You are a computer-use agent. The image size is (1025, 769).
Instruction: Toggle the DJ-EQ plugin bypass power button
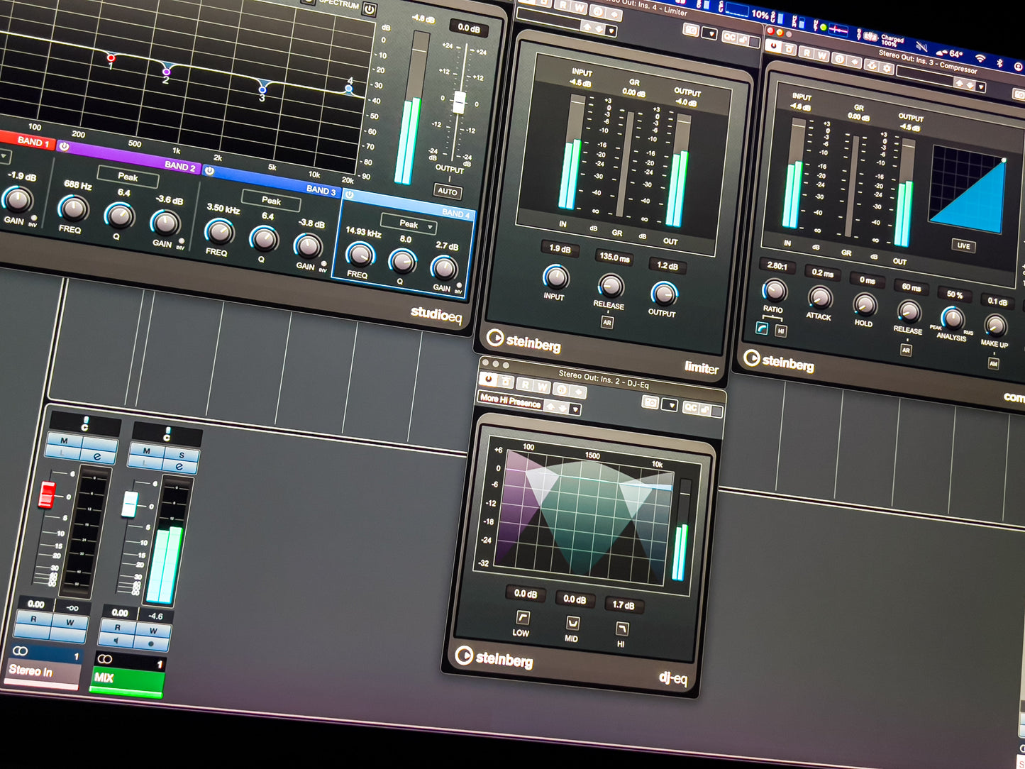[489, 380]
